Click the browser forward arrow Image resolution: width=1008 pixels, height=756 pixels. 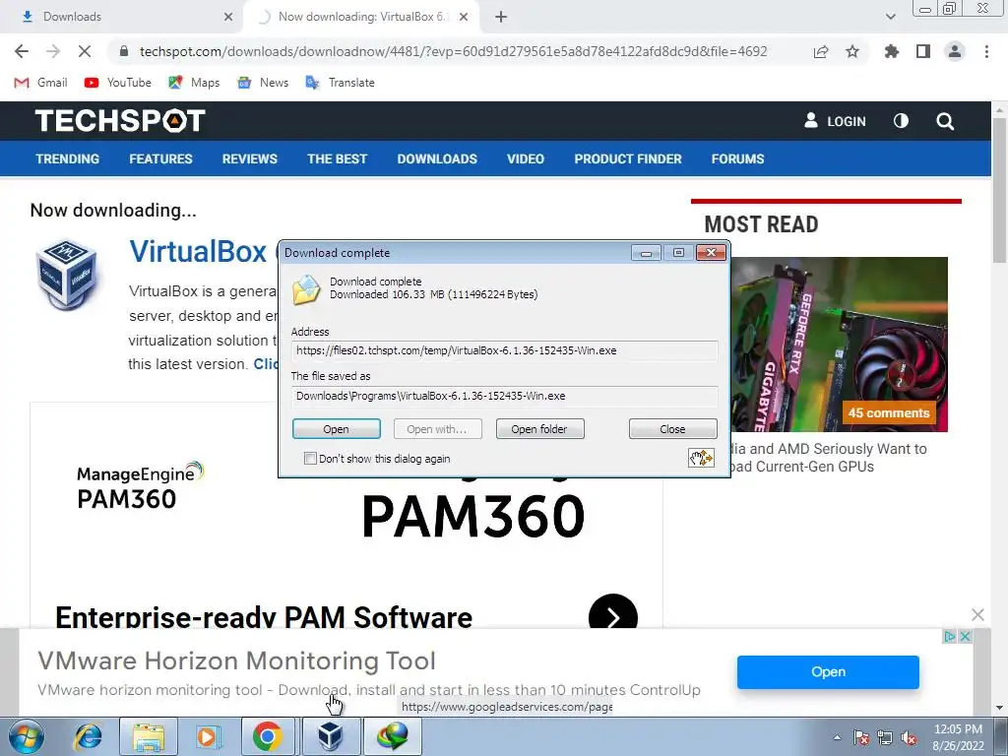(53, 51)
